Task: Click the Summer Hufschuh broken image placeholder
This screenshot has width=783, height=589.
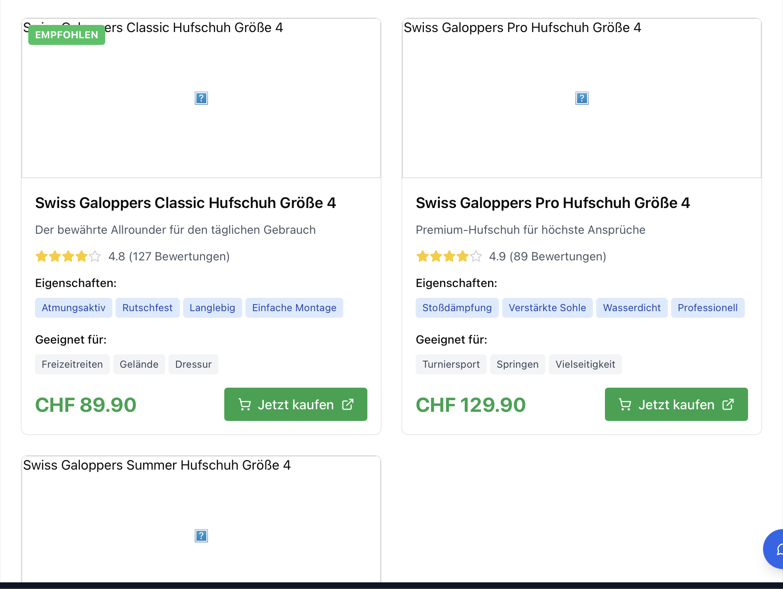Action: (201, 535)
